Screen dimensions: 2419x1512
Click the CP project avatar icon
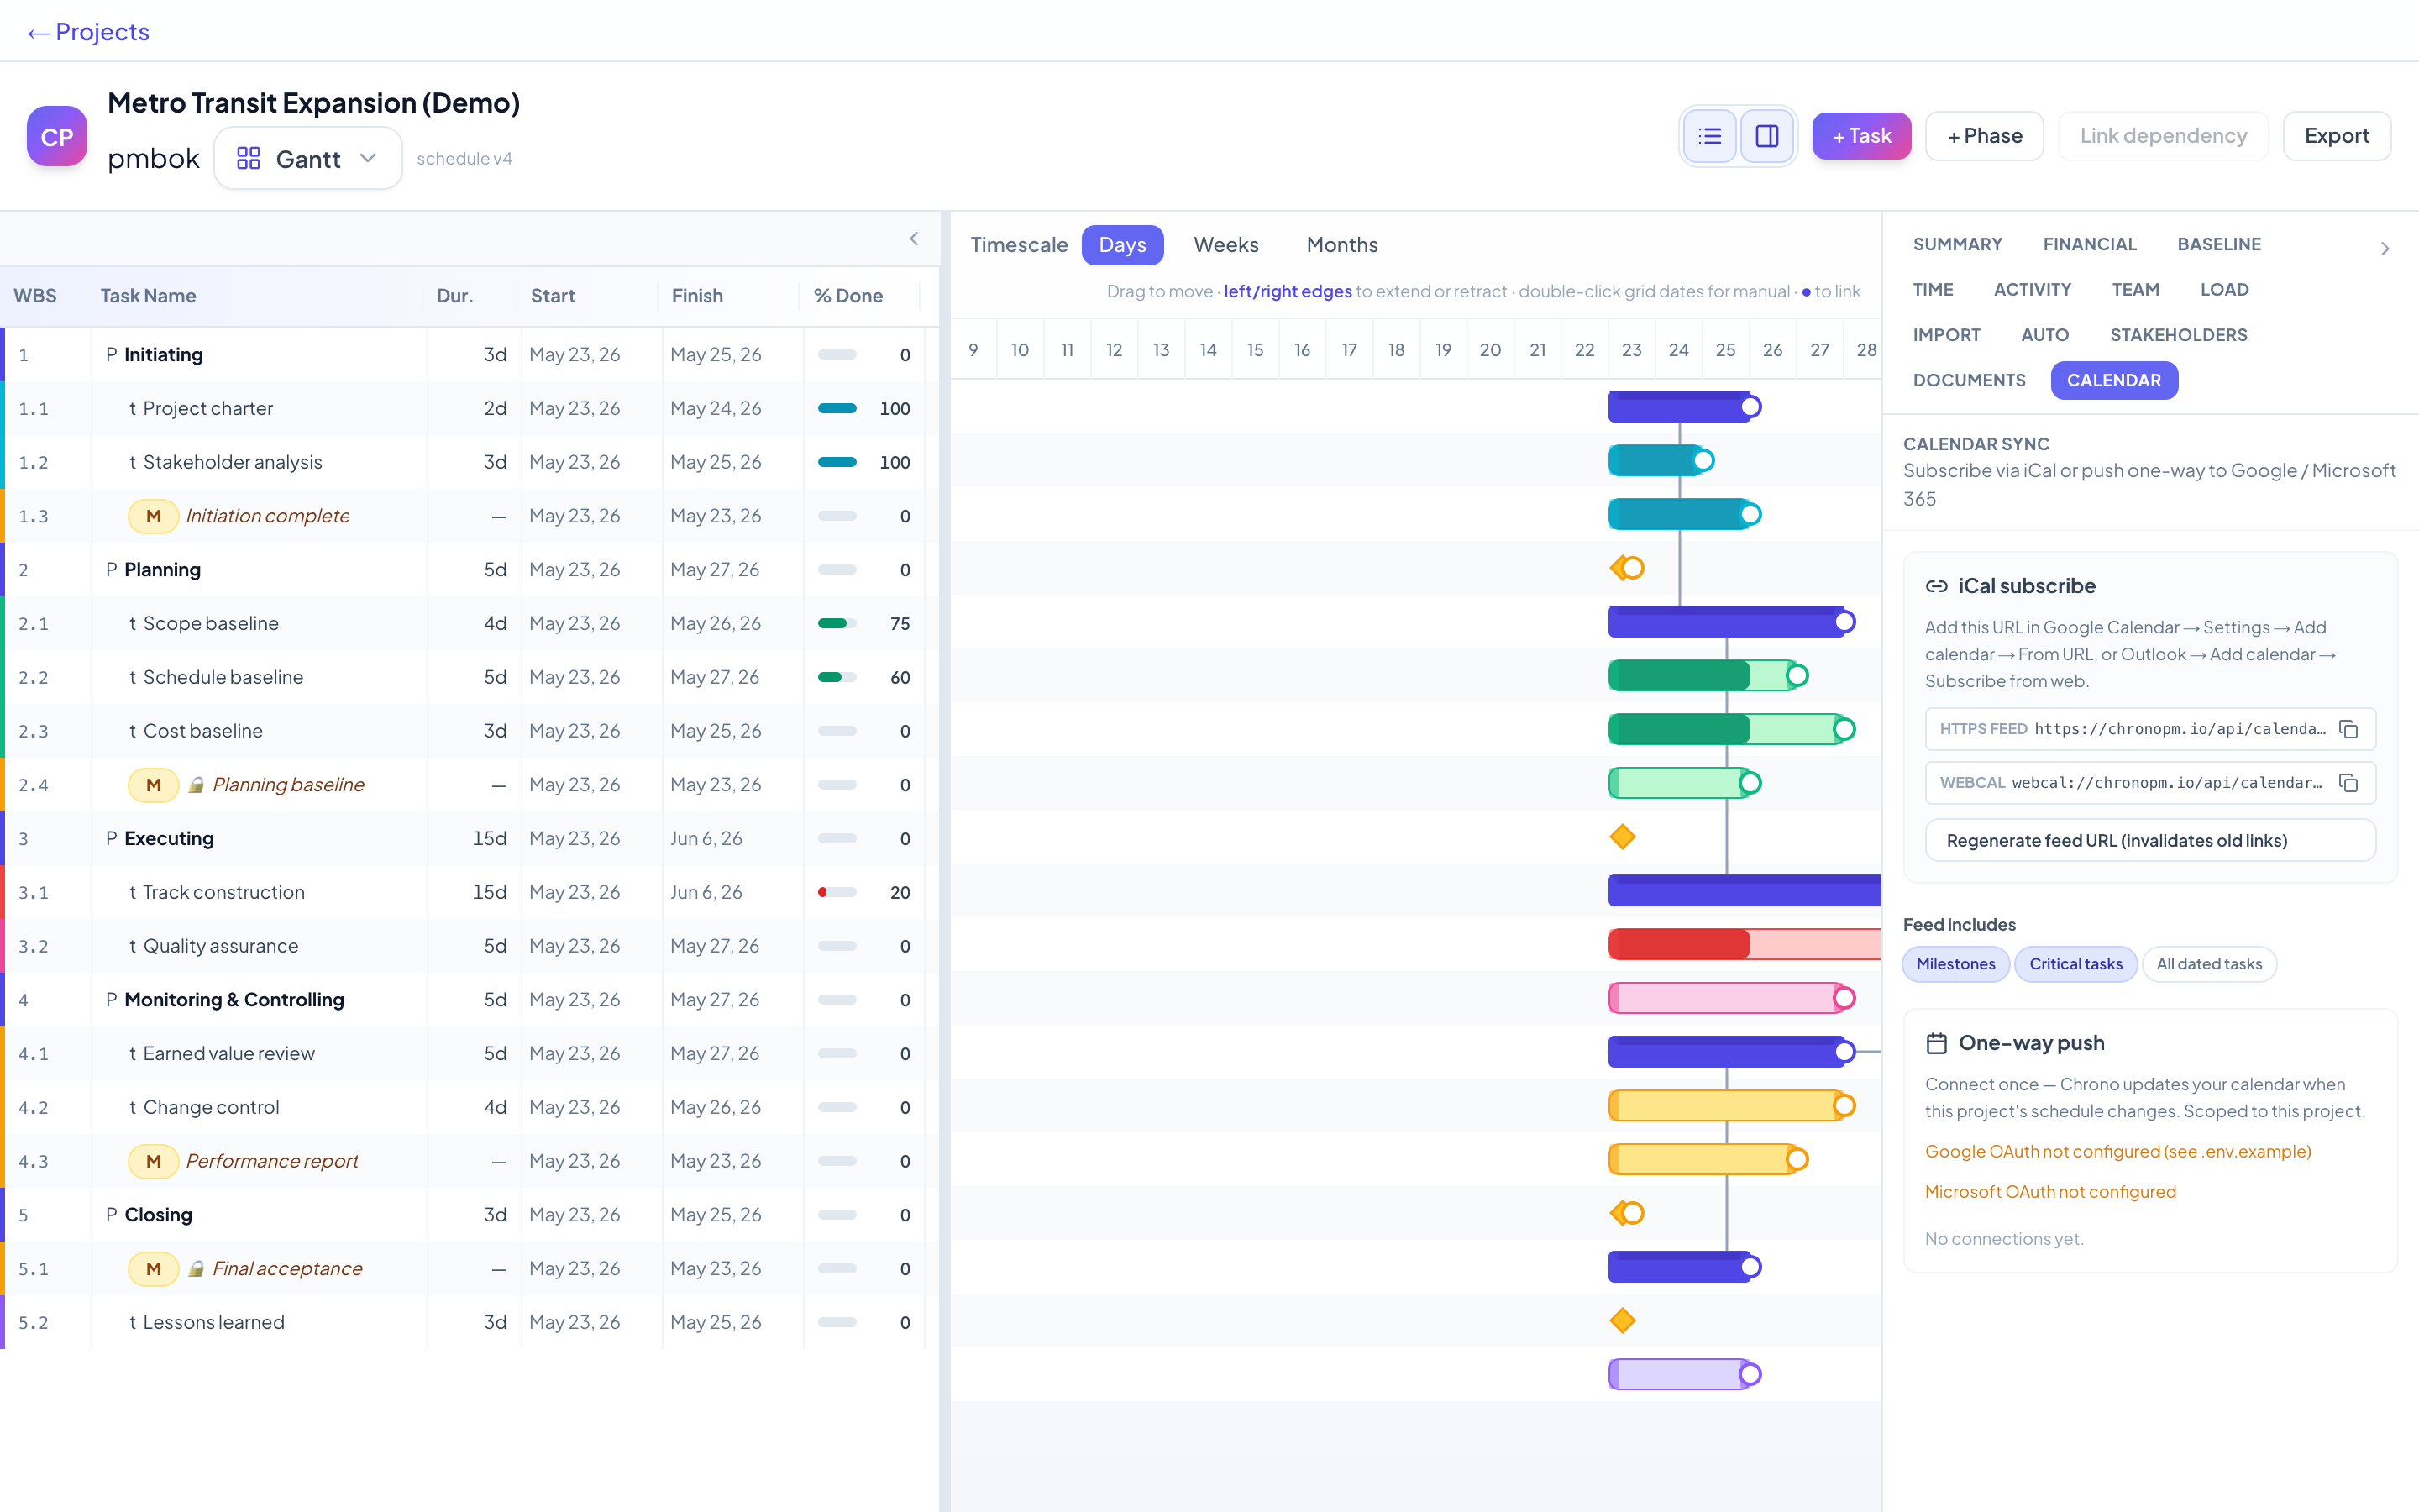tap(57, 136)
